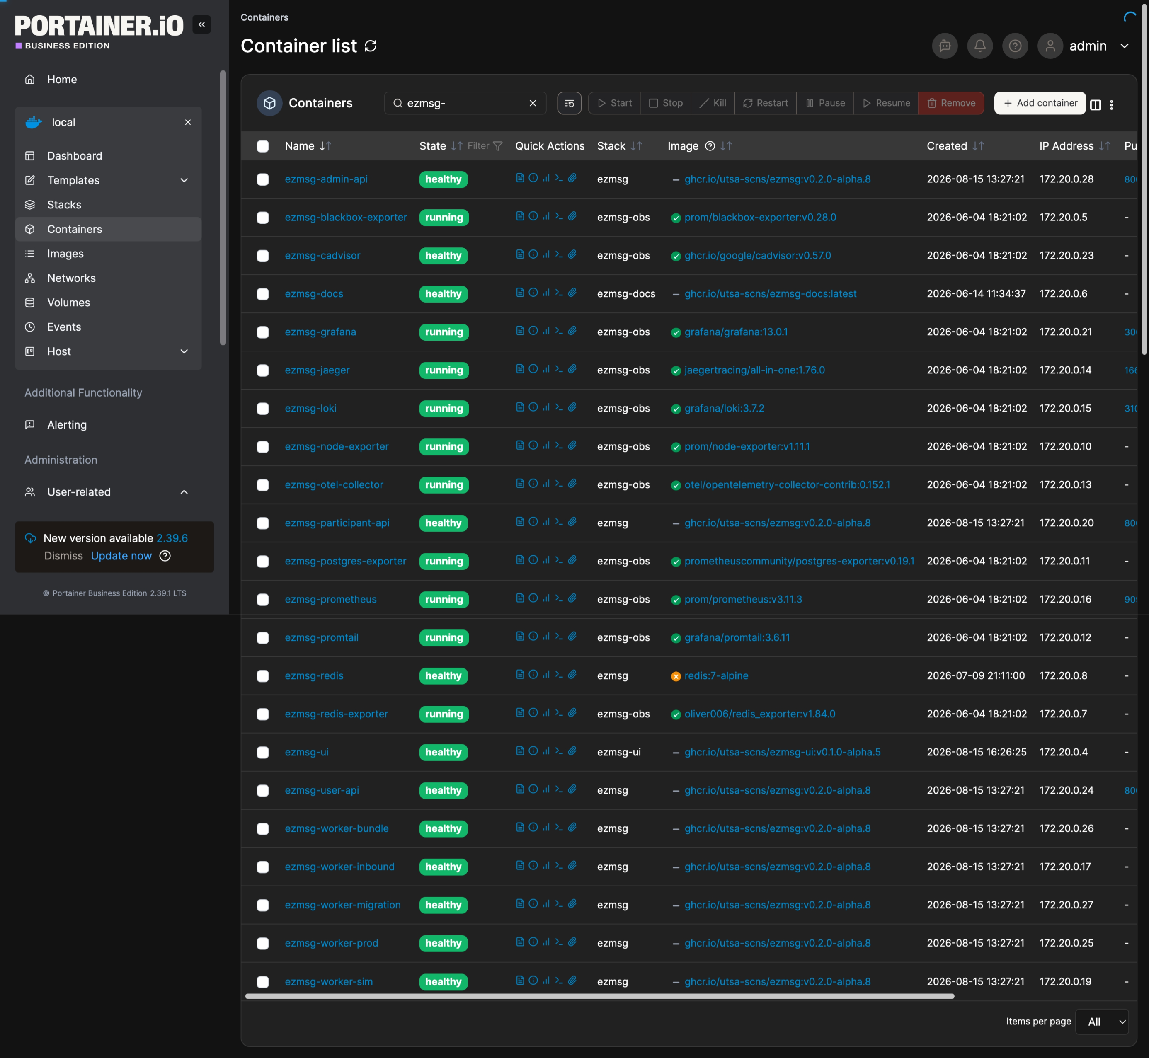View stats for ezmsg-cadvisor

(546, 254)
